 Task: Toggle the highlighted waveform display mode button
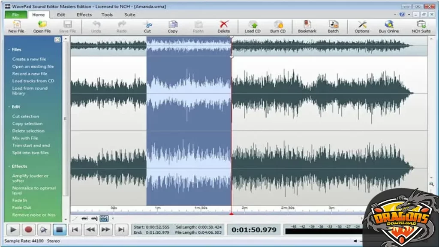tap(103, 218)
